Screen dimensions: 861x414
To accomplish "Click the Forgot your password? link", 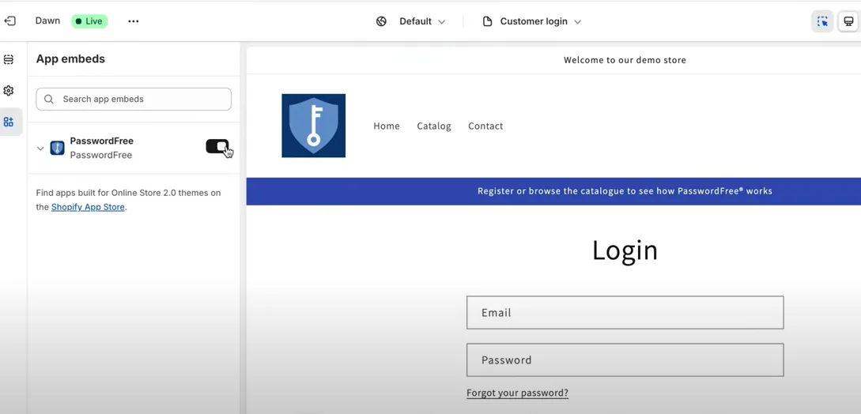I will coord(517,393).
